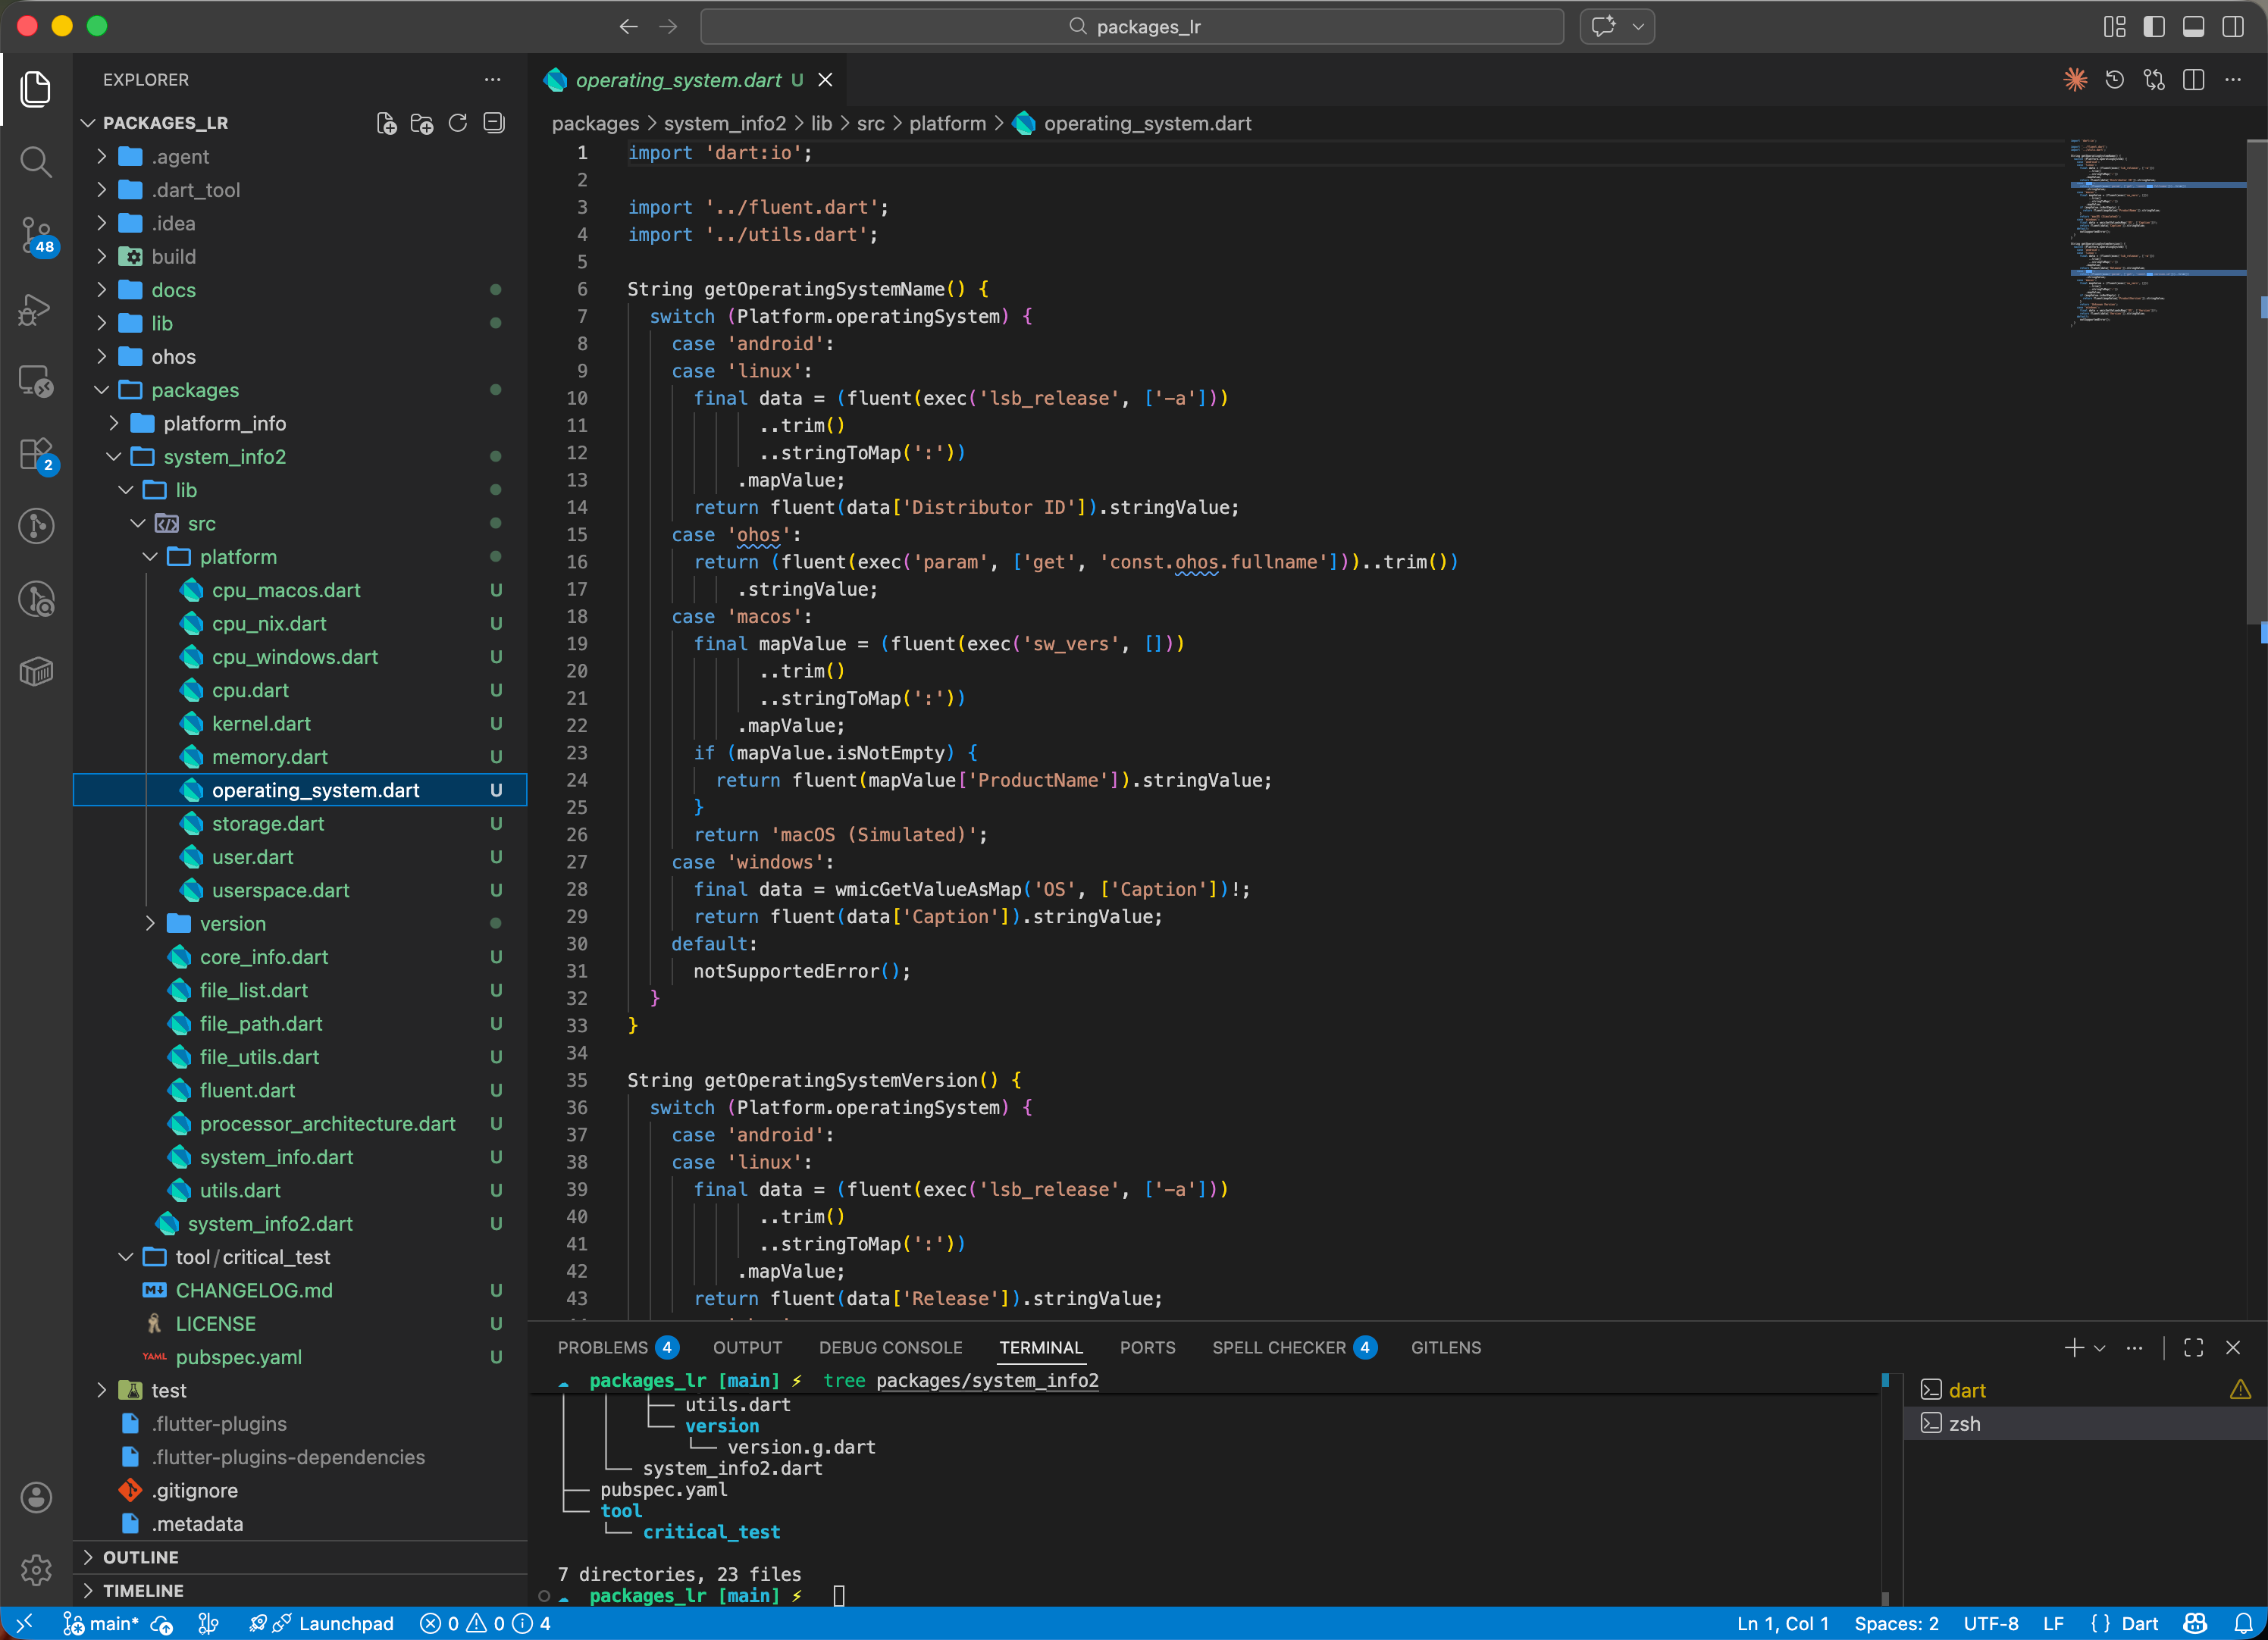Toggle the bottom panel visibility
This screenshot has height=1640, width=2268.
pyautogui.click(x=2193, y=26)
